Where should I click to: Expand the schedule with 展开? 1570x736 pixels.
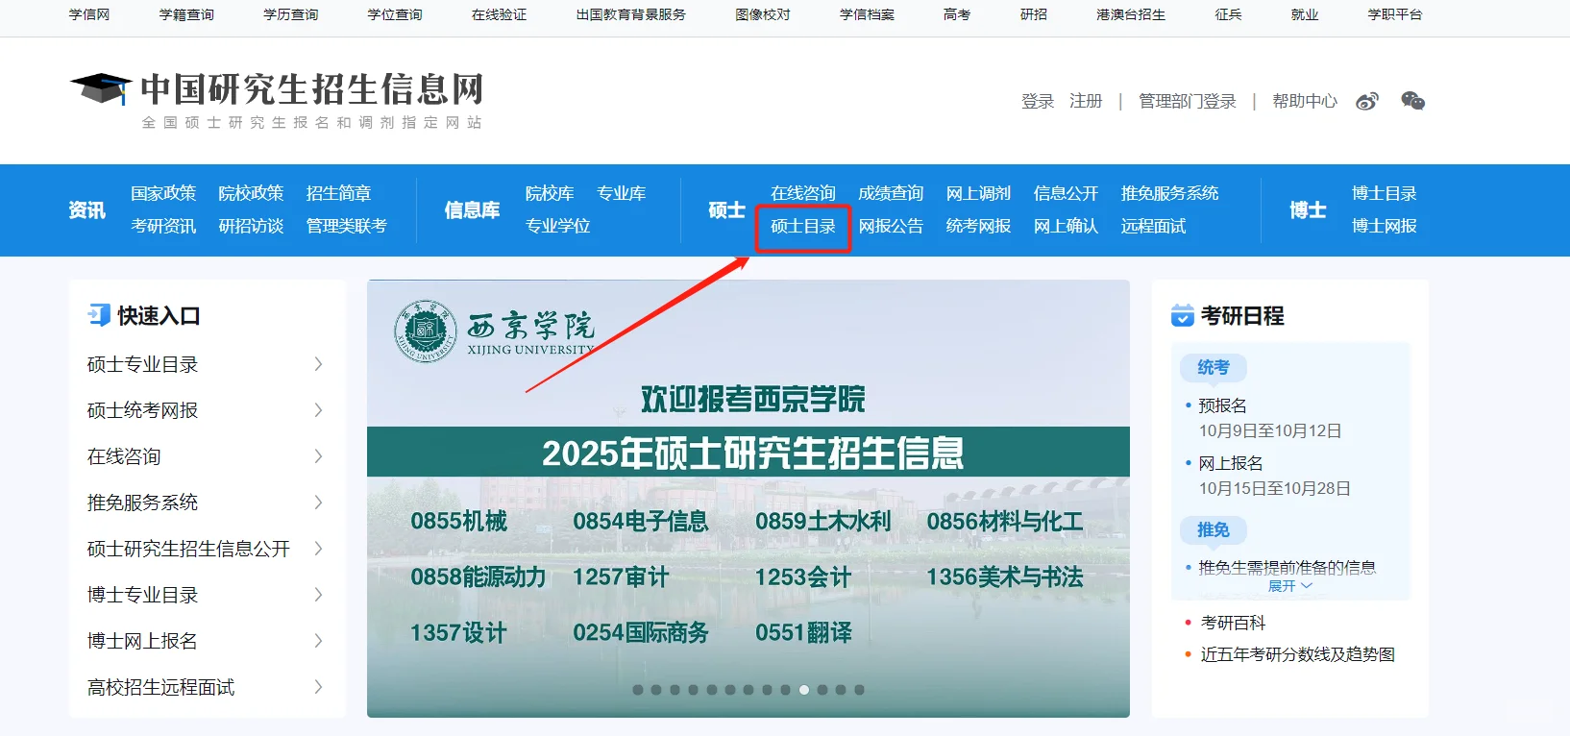(1289, 586)
